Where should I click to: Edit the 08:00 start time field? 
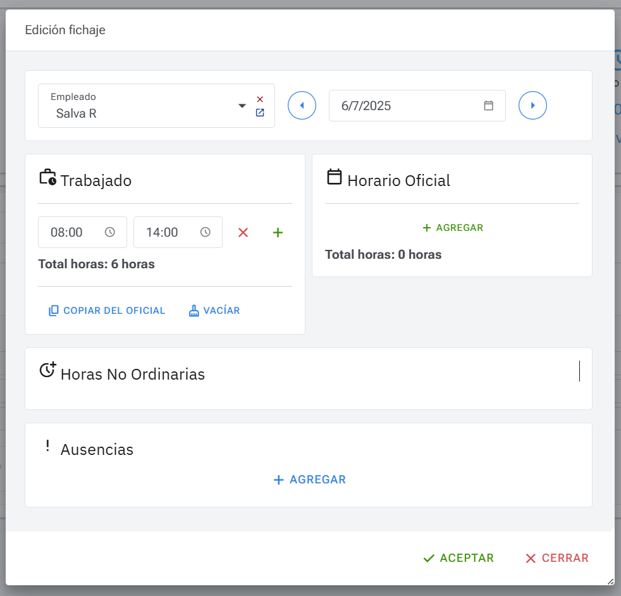(70, 232)
